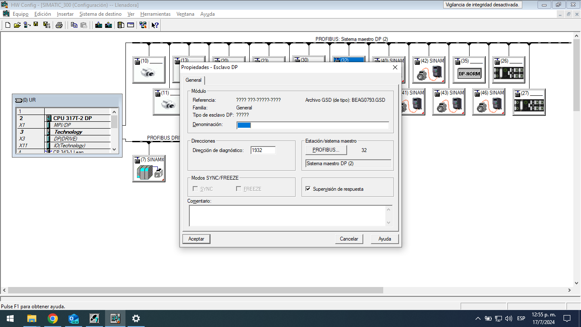581x327 pixels.
Task: Click the Open folder toolbar icon
Action: click(x=17, y=25)
